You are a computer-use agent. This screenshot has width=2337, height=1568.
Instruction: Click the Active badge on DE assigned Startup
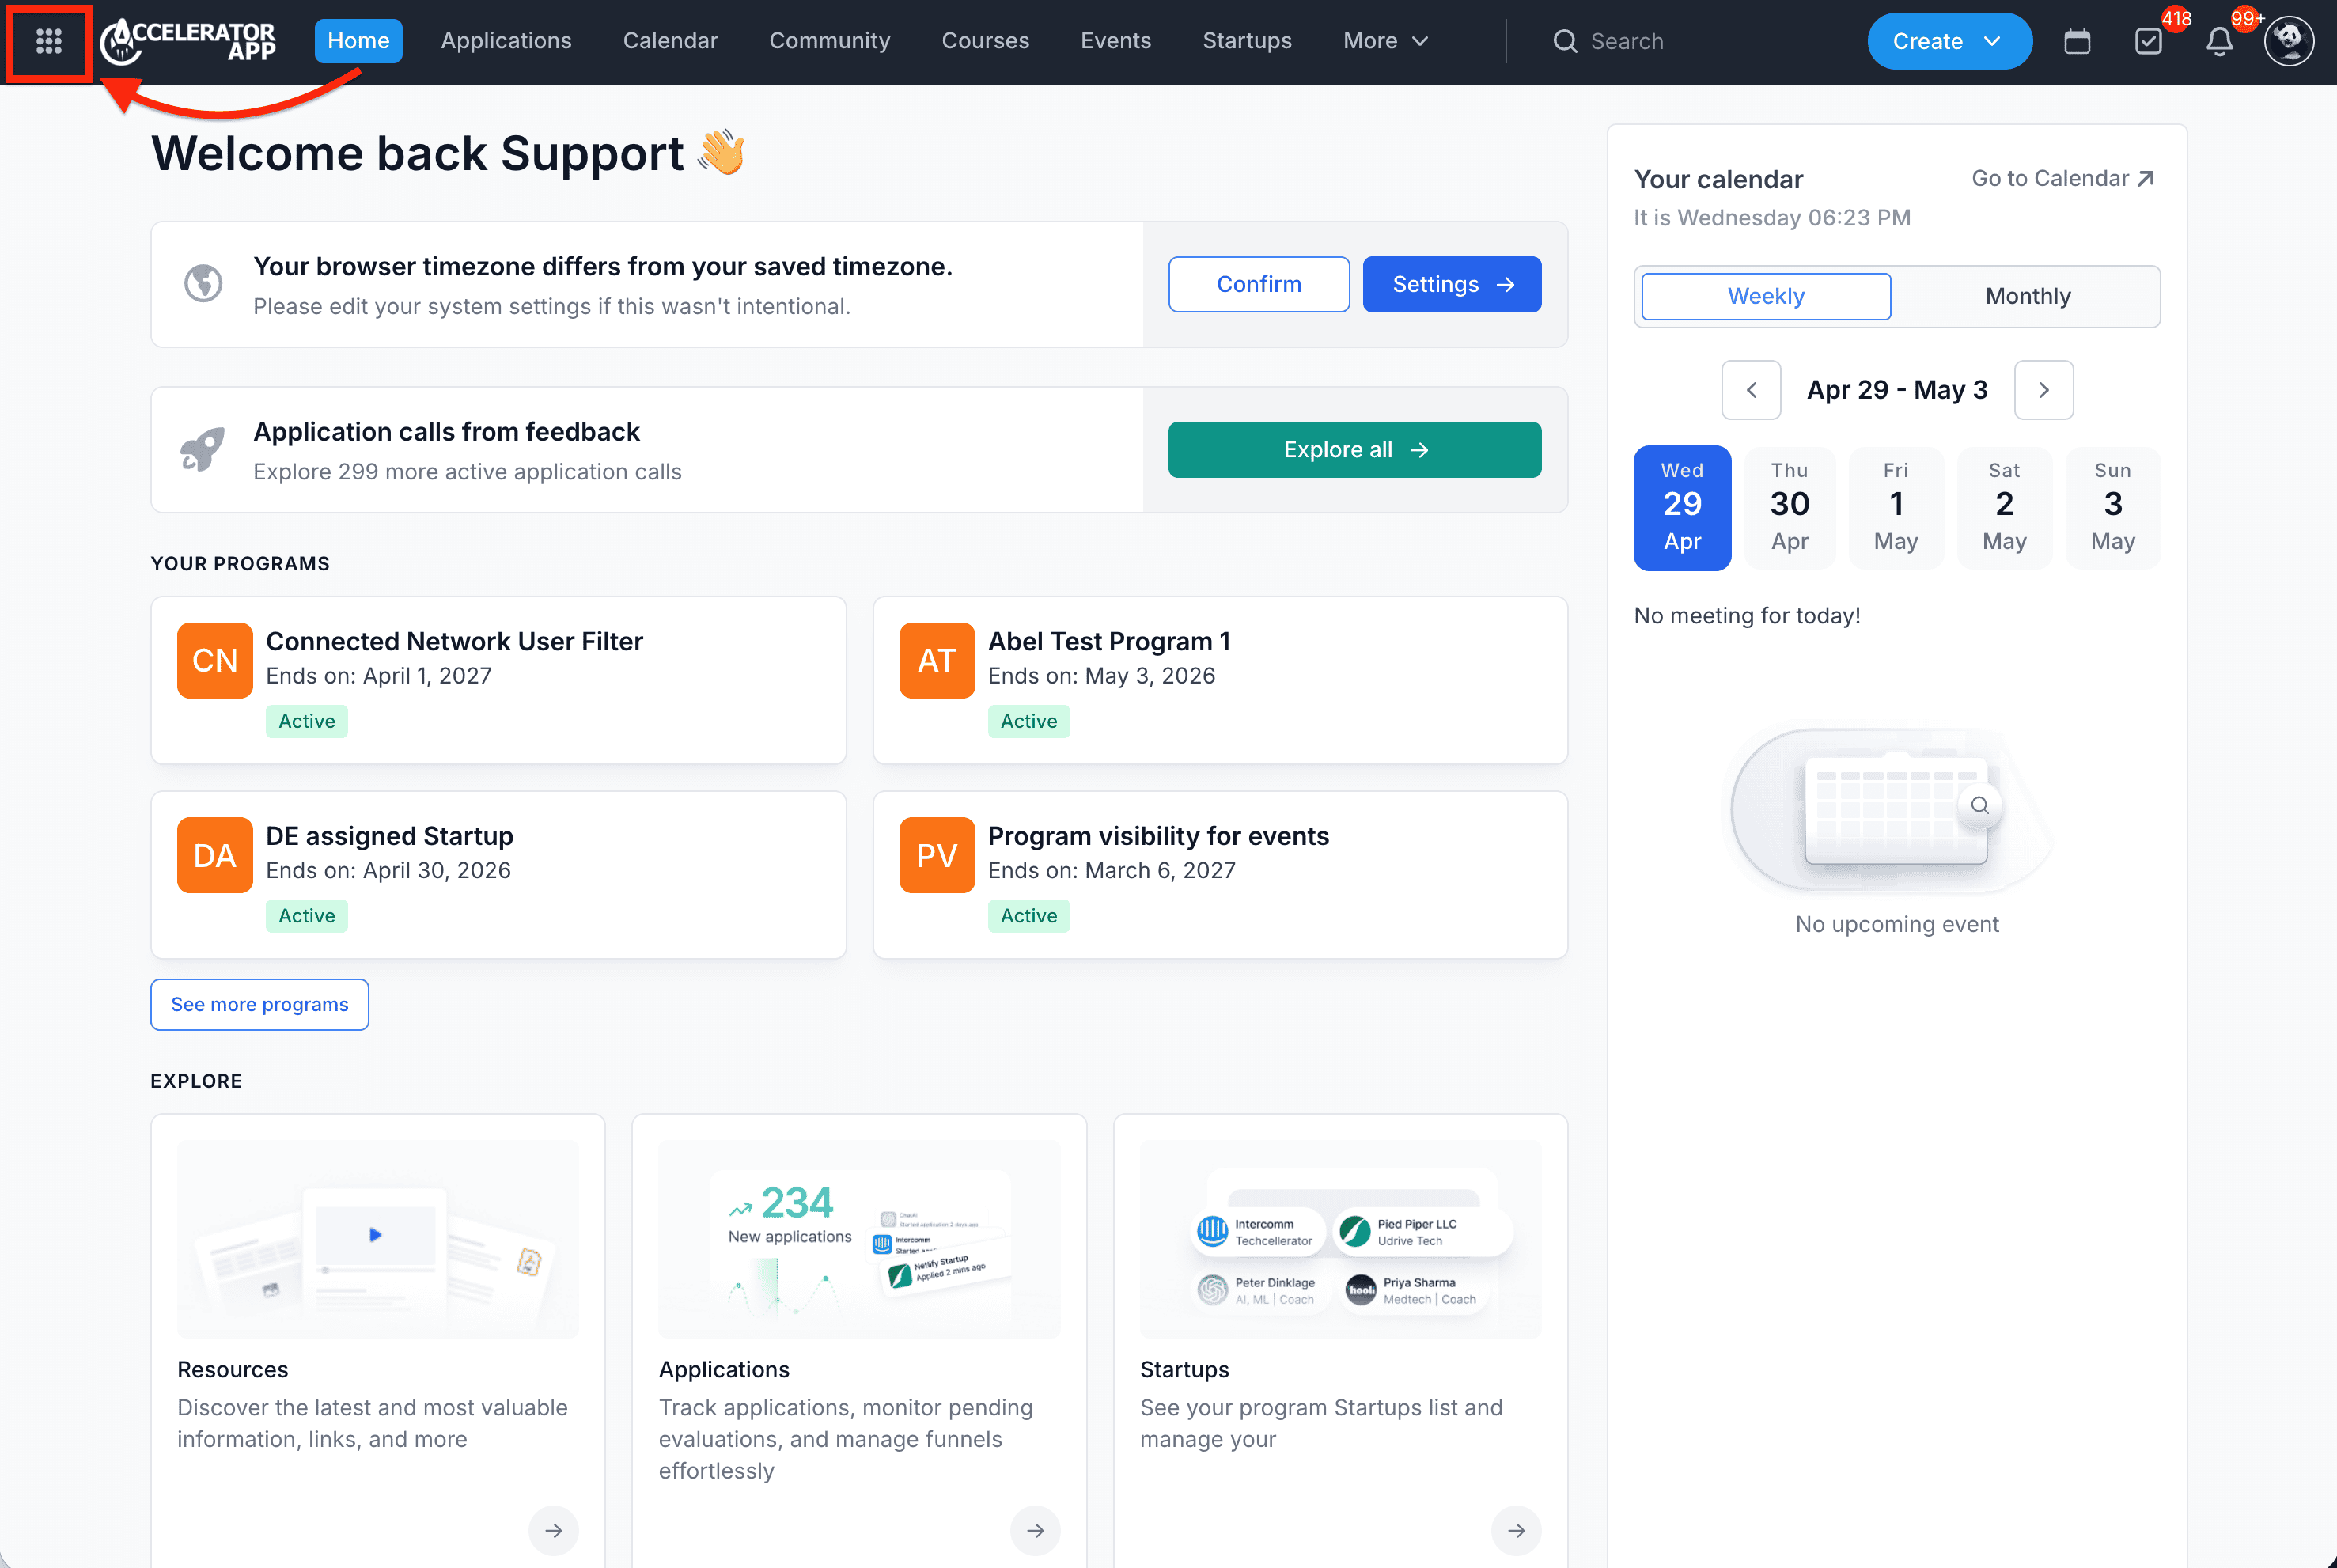(x=306, y=915)
